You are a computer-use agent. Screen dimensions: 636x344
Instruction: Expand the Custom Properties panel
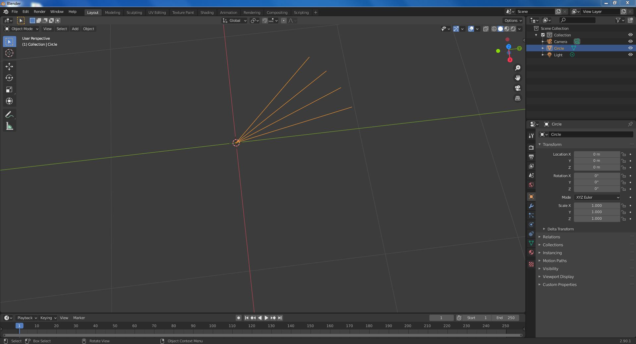click(560, 285)
